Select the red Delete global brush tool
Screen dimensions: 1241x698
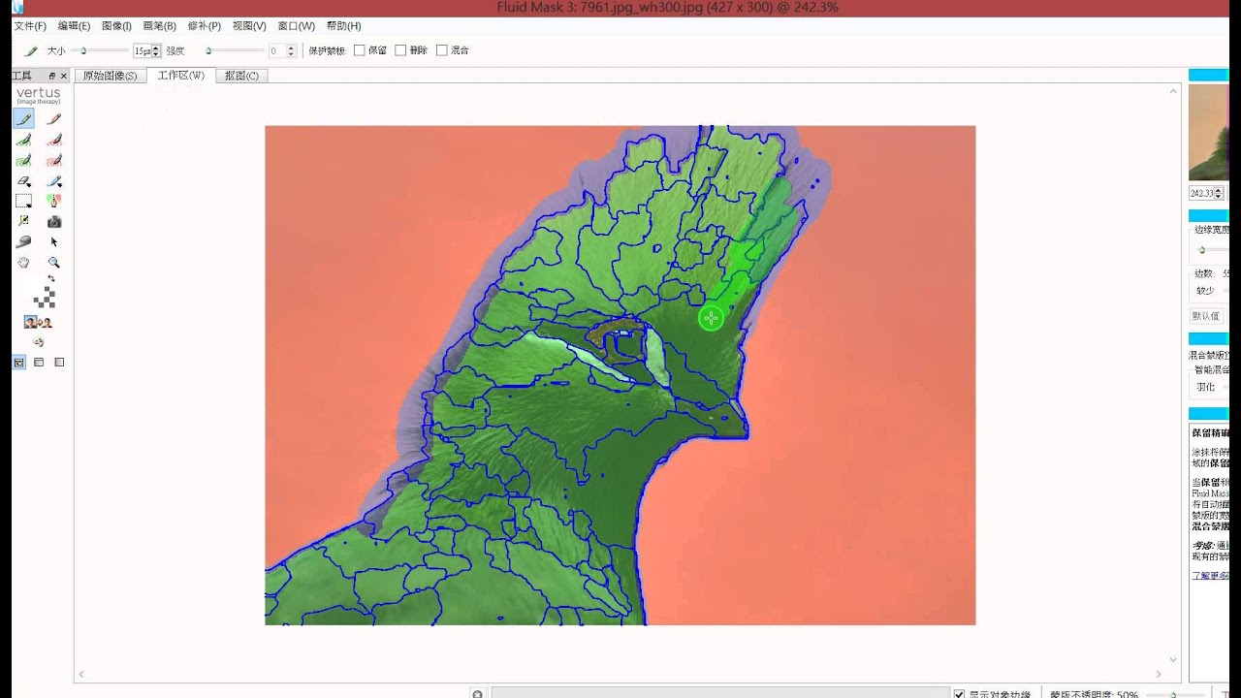pos(54,160)
